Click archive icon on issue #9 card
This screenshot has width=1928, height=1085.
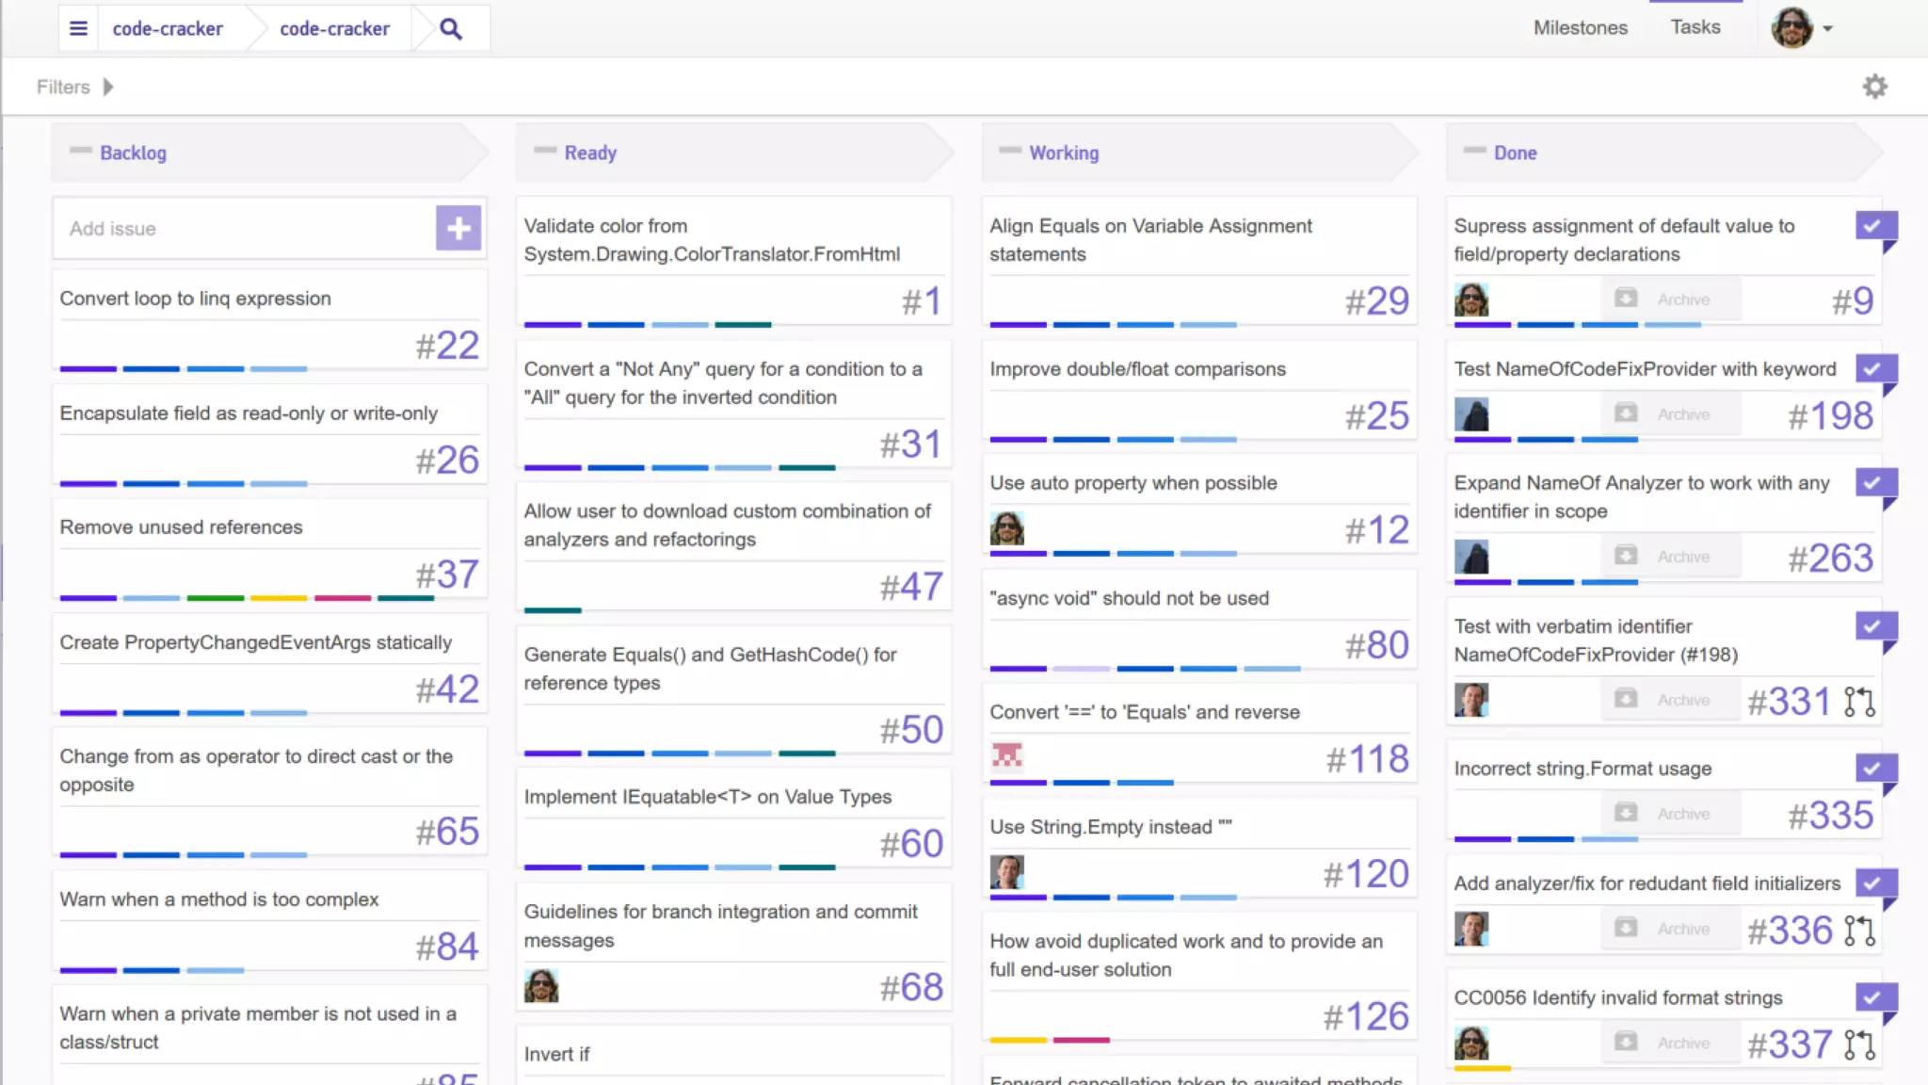1626,299
